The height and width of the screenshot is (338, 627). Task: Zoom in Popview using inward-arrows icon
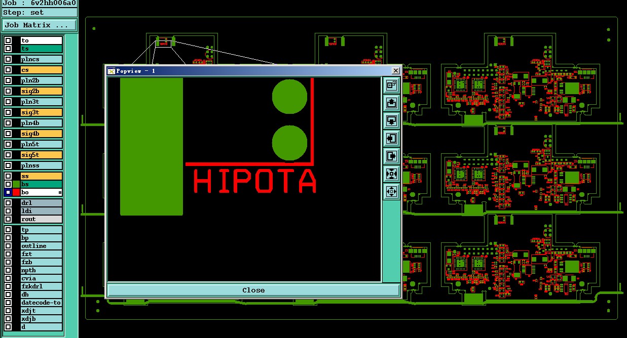coord(391,174)
